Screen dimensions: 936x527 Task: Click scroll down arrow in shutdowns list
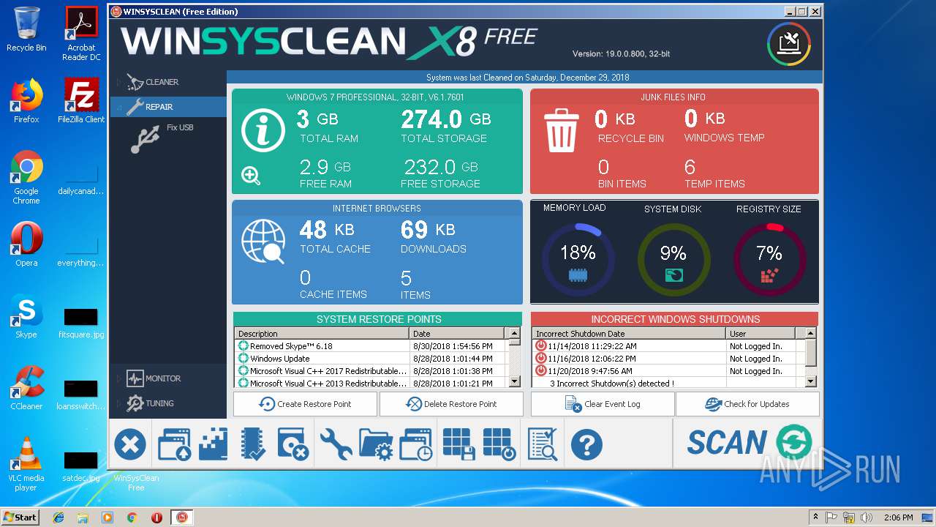pyautogui.click(x=810, y=381)
